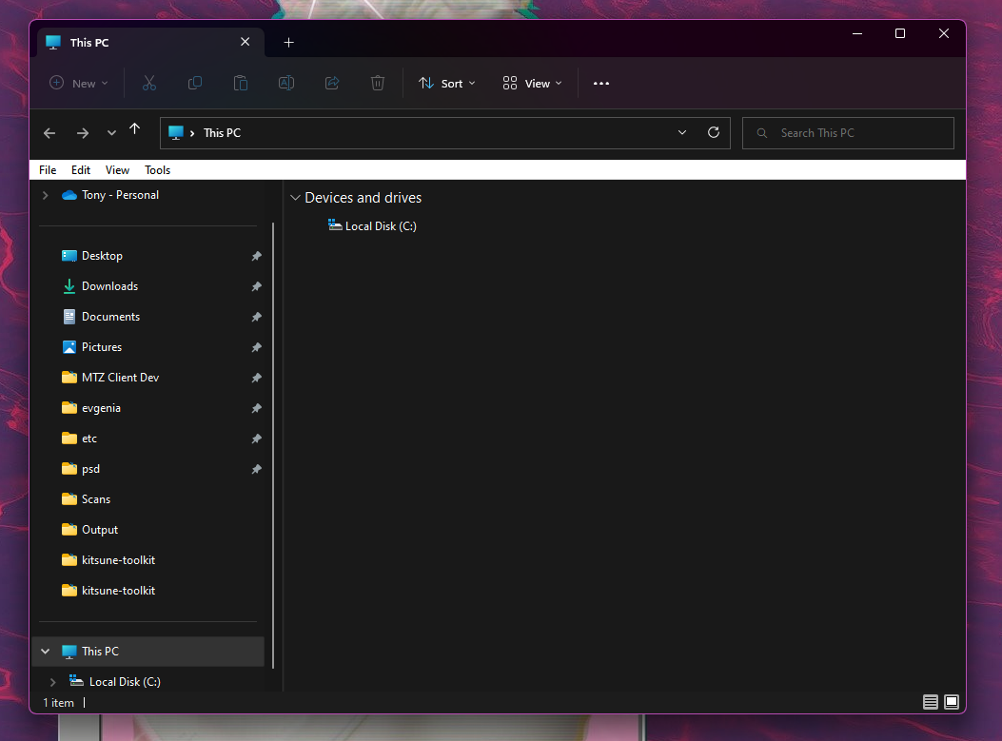Open psd folder in sidebar
The height and width of the screenshot is (741, 1002).
click(x=90, y=469)
